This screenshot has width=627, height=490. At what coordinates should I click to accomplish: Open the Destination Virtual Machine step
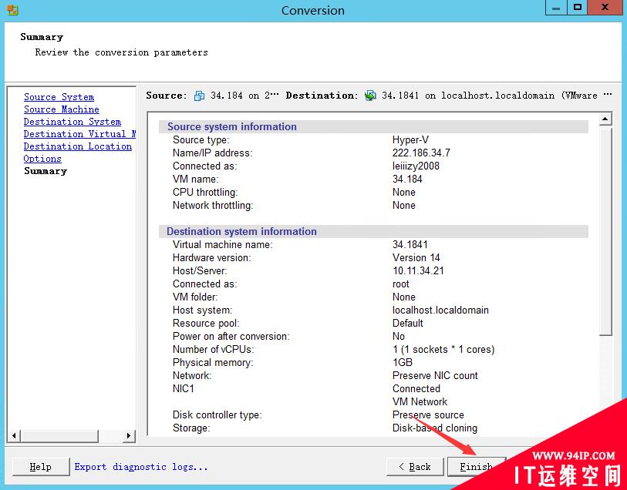(x=79, y=134)
